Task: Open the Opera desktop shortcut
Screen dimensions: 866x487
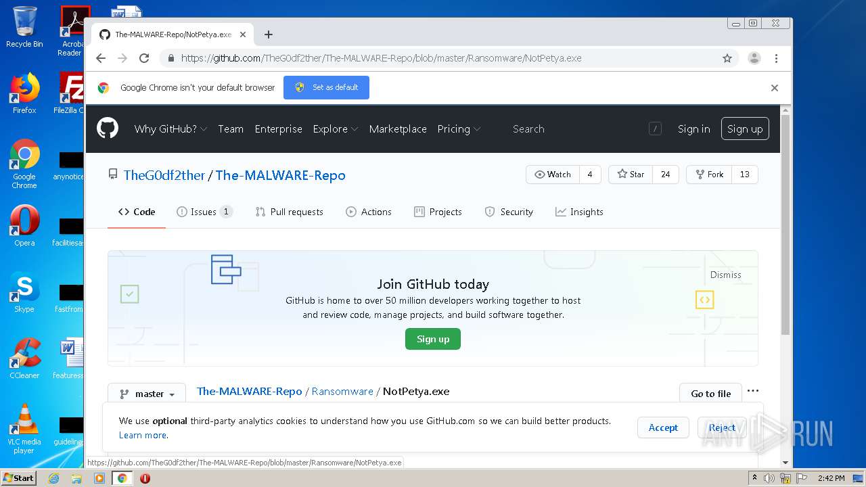Action: coord(24,226)
